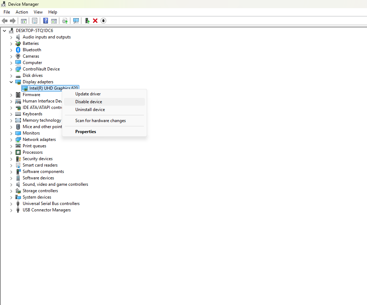367x305 pixels.
Task: Expand the USB Connector Managers category
Action: click(11, 210)
